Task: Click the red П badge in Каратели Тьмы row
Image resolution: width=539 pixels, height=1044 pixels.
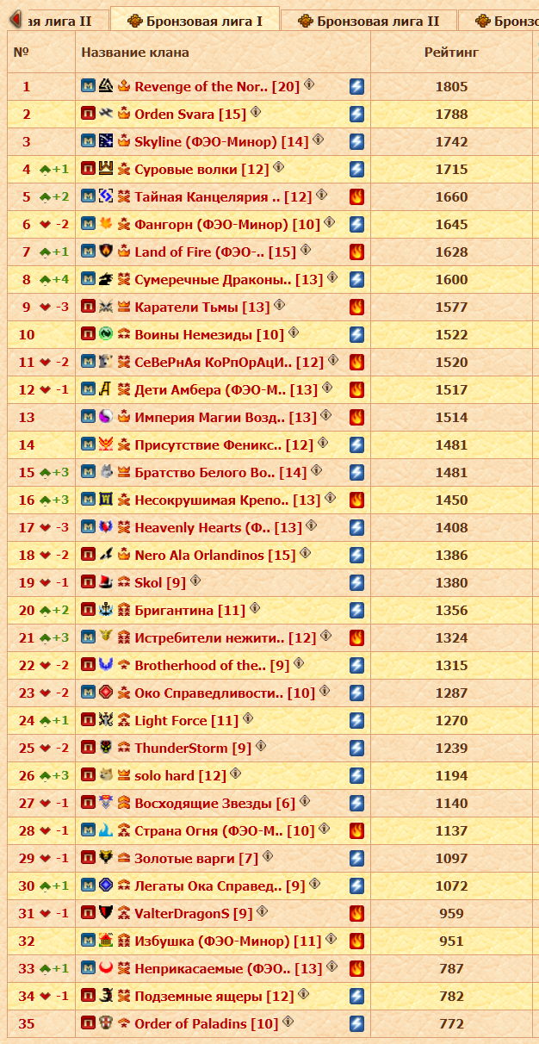Action: (88, 308)
